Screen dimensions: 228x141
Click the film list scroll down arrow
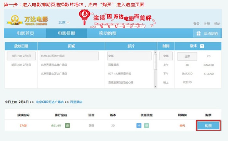click(155, 87)
